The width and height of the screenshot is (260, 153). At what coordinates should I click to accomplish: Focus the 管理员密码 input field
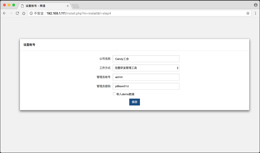click(146, 86)
